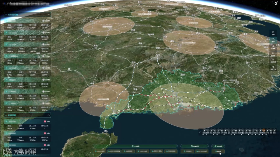
Task: Select the 434KM line card
Action: [27, 24]
